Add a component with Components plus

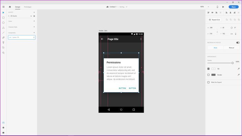click(x=34, y=33)
